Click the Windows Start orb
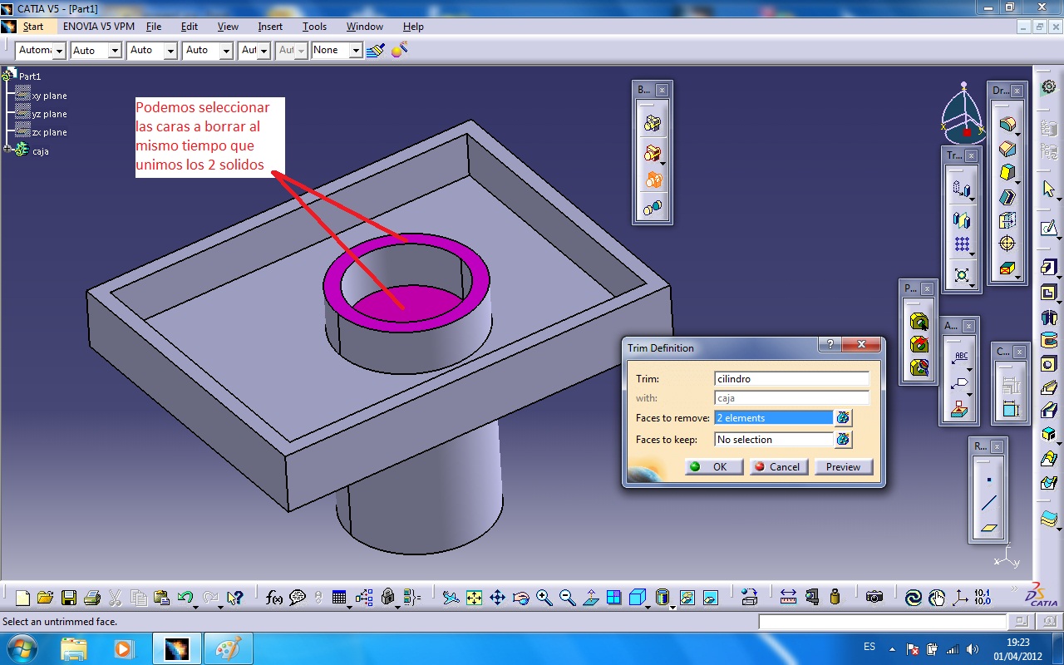Viewport: 1064px width, 665px height. [x=21, y=648]
